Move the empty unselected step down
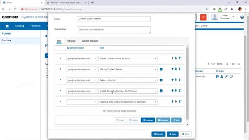This screenshot has width=249, height=140. tap(176, 101)
